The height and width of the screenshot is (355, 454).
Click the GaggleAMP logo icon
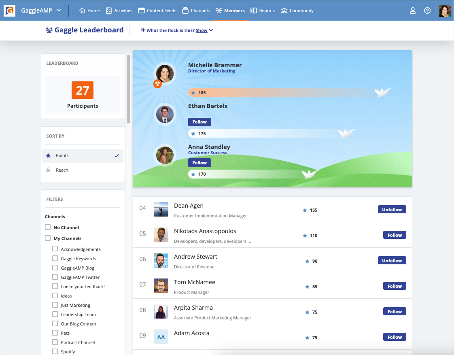click(x=9, y=11)
